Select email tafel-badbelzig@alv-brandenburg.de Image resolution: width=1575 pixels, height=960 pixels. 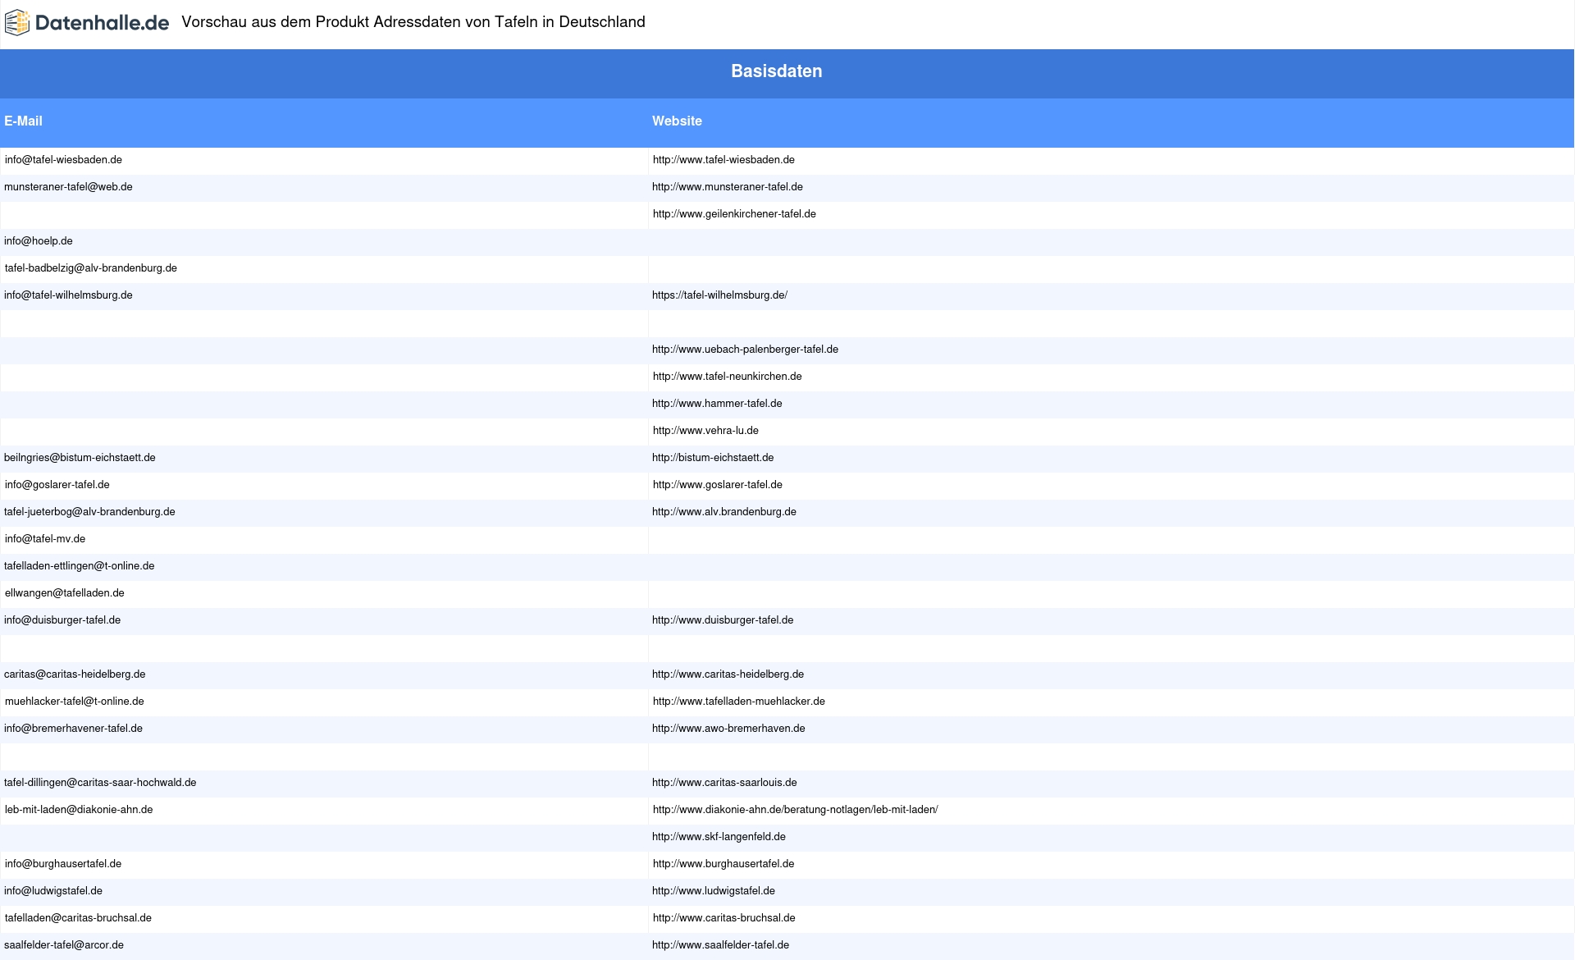91,268
